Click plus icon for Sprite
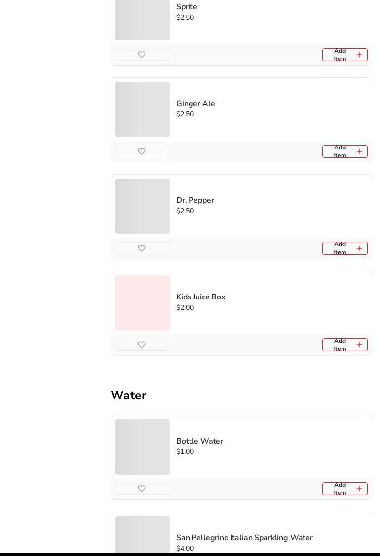Image resolution: width=380 pixels, height=556 pixels. point(359,55)
